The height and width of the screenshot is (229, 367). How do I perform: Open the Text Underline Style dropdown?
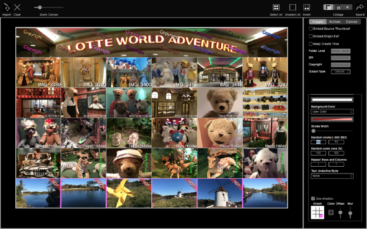[x=332, y=176]
